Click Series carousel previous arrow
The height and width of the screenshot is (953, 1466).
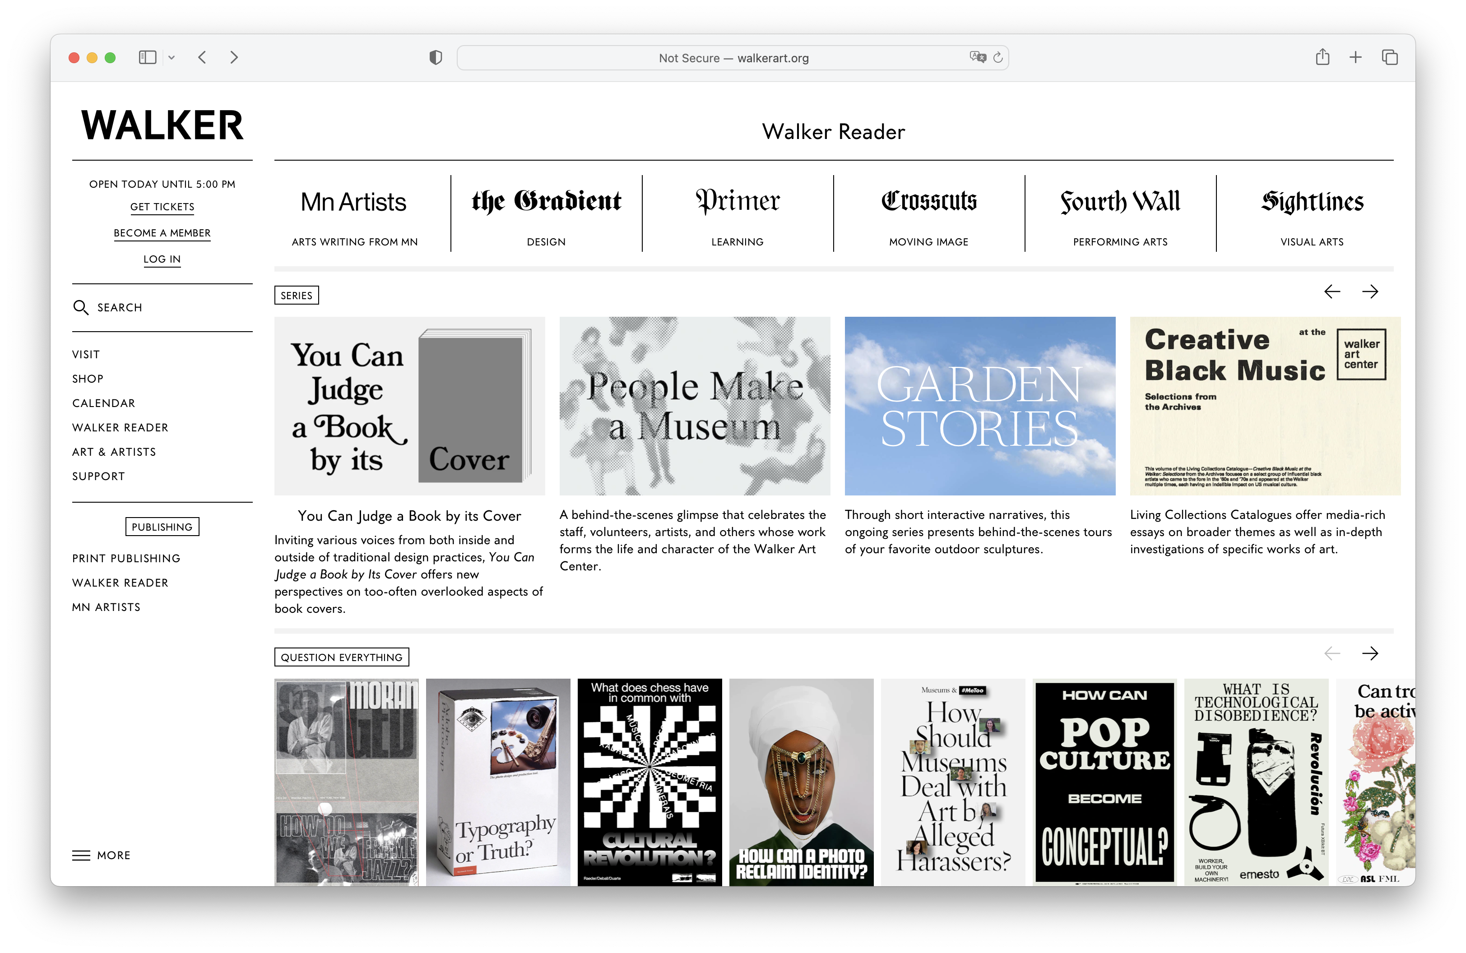click(1331, 291)
